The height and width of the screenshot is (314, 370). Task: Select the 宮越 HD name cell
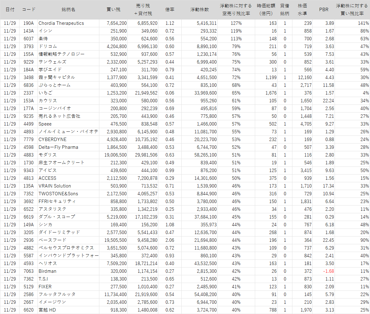[x=47, y=310]
